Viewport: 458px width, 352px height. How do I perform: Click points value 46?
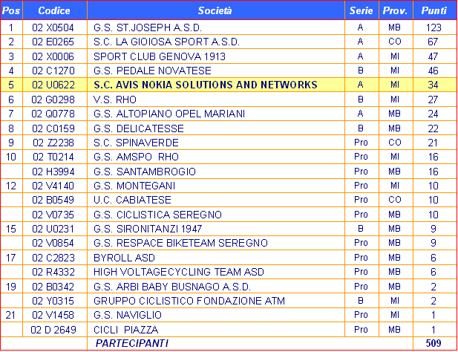(x=434, y=71)
